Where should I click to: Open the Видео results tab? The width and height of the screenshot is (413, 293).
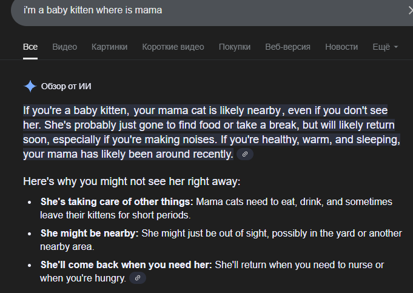click(x=64, y=47)
